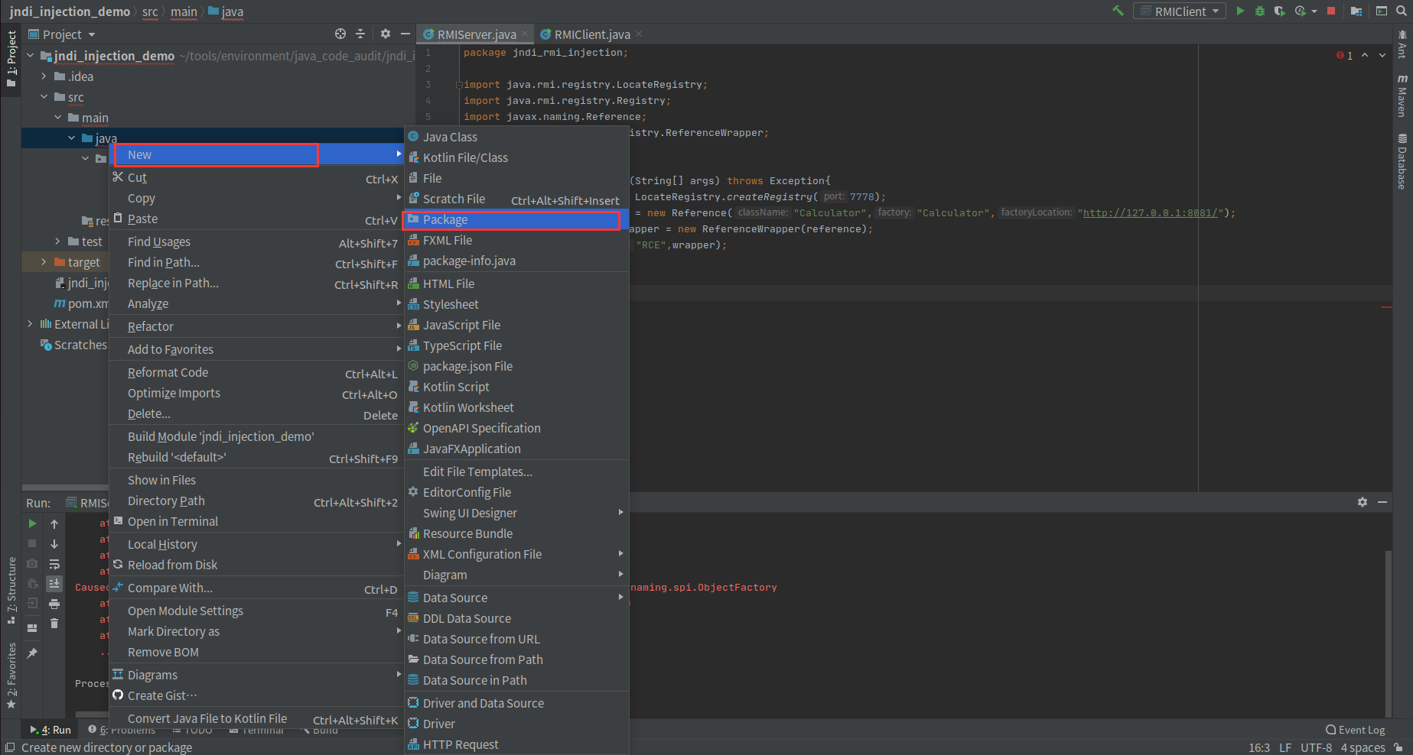Image resolution: width=1413 pixels, height=755 pixels.
Task: Print the Run console output
Action: pyautogui.click(x=54, y=604)
